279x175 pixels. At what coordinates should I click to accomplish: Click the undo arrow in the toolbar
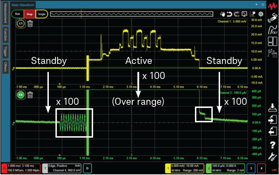230,14
